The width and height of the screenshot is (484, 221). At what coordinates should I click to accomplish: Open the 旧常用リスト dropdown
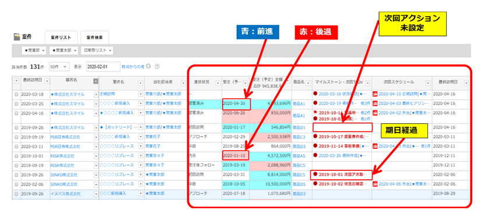[97, 50]
